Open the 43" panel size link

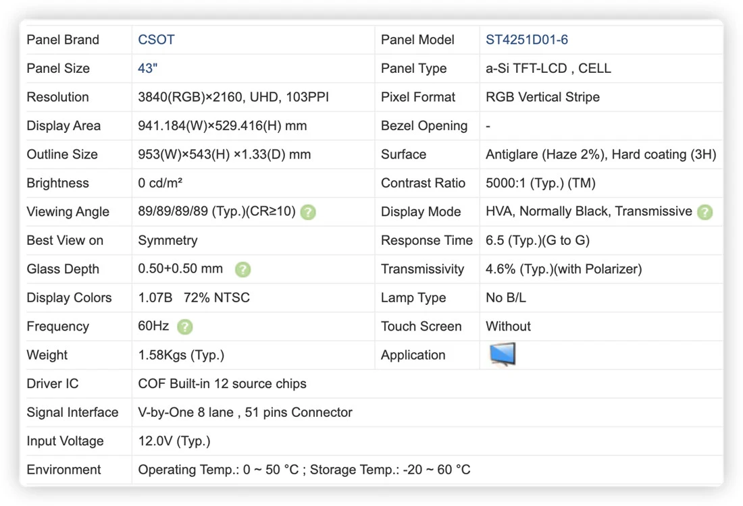pyautogui.click(x=147, y=68)
